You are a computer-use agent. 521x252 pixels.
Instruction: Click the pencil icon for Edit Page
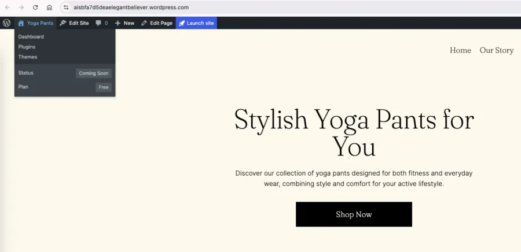tap(144, 23)
